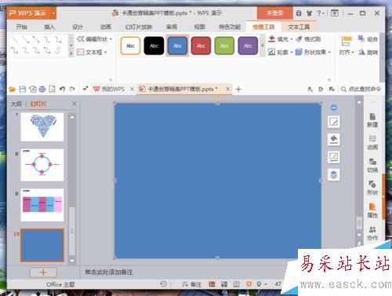This screenshot has height=296, width=392.
Task: Click the add slide plus button below thumbnails
Action: [x=43, y=272]
